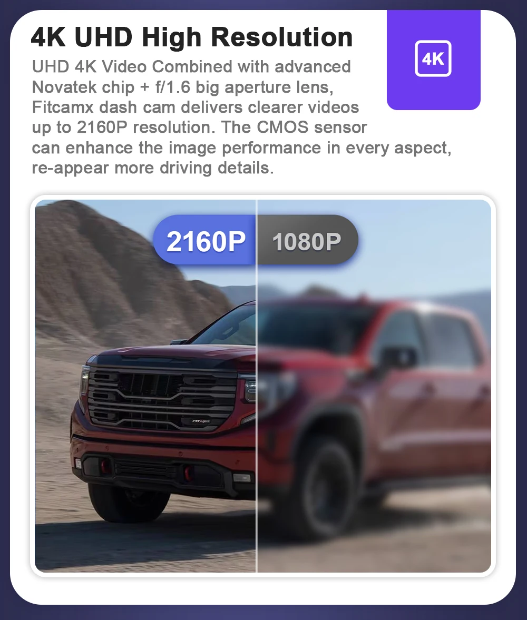Click the AT4 badge on the grille
Screen dimensions: 527x620
pyautogui.click(x=201, y=421)
